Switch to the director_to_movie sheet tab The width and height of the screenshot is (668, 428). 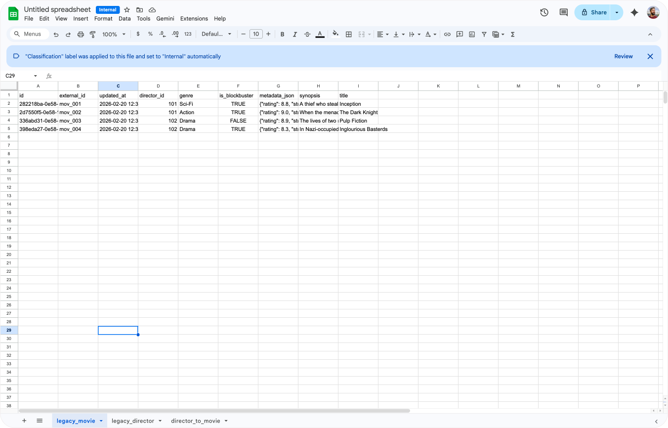tap(195, 421)
